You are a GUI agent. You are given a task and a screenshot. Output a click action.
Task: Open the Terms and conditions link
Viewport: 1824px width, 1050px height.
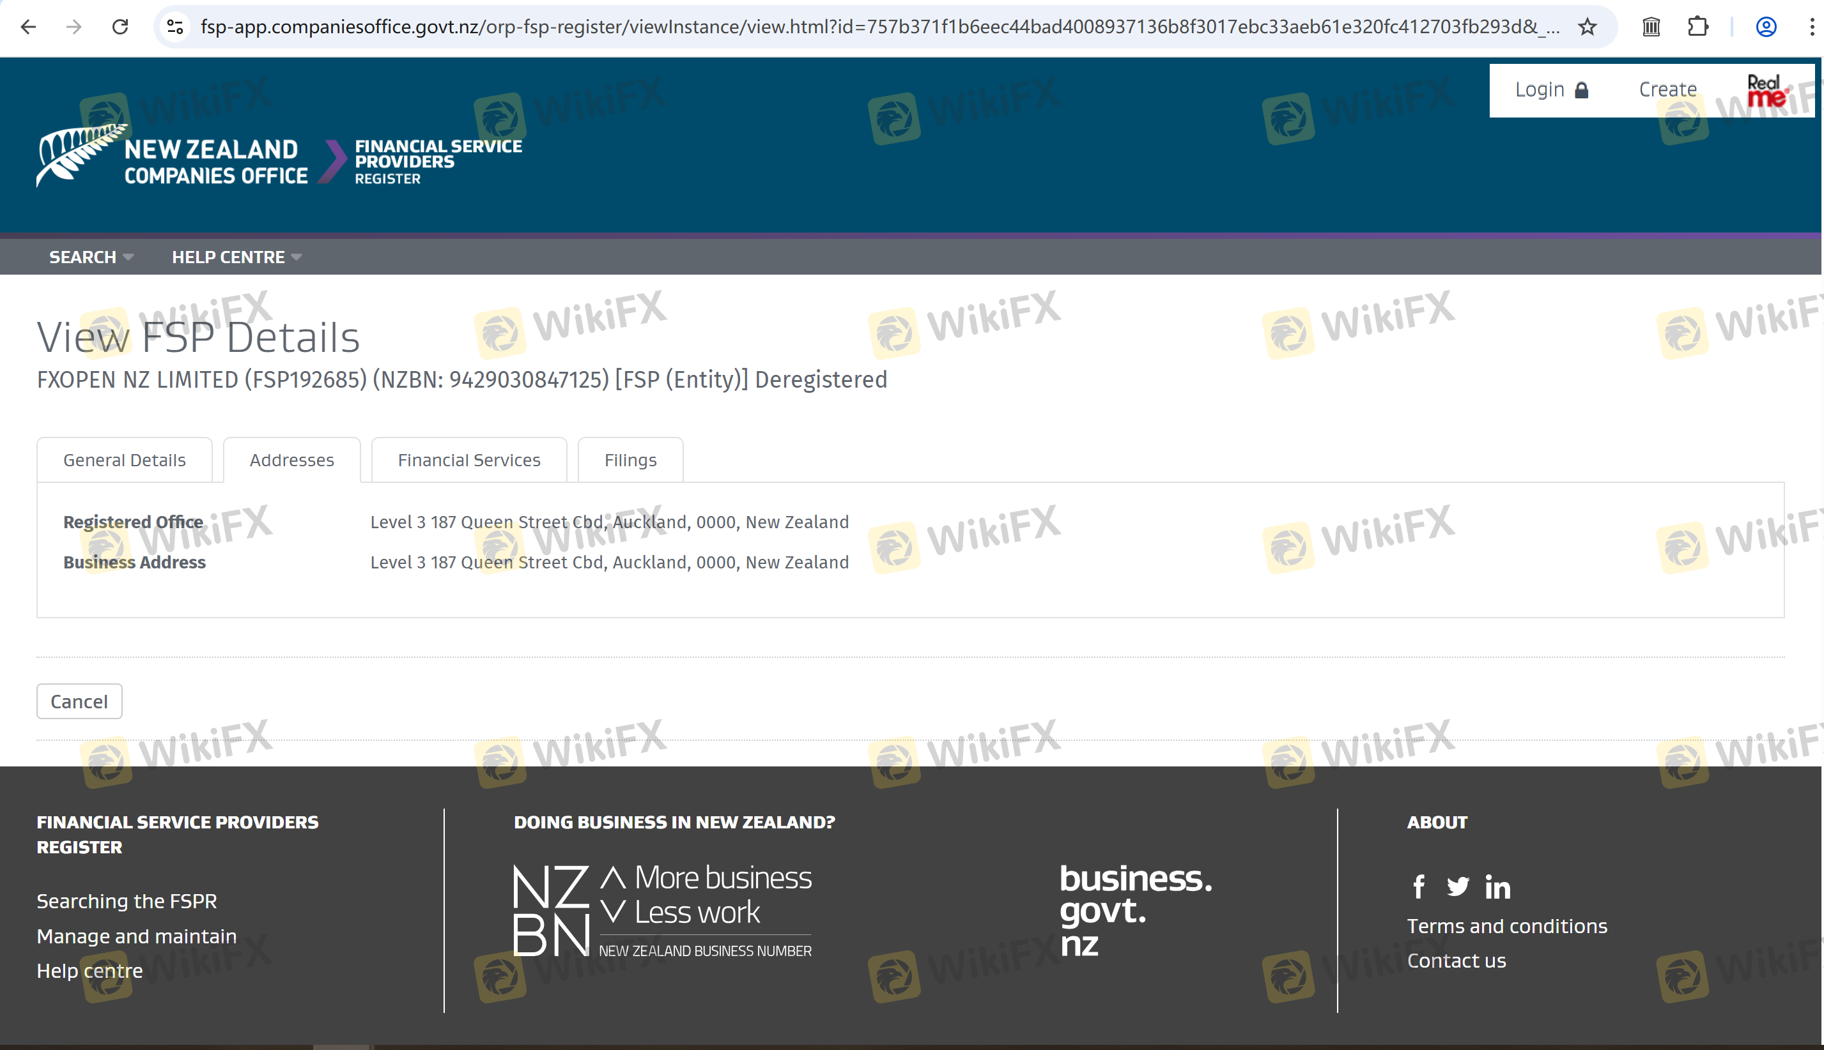[x=1506, y=926]
